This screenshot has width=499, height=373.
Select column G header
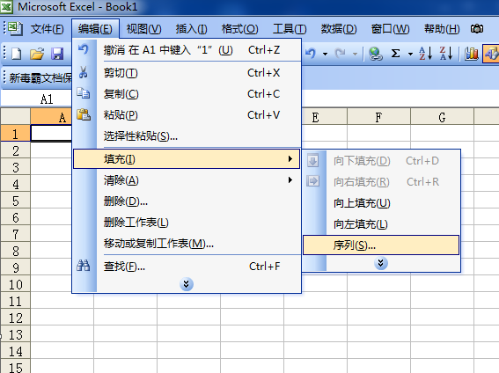(442, 117)
